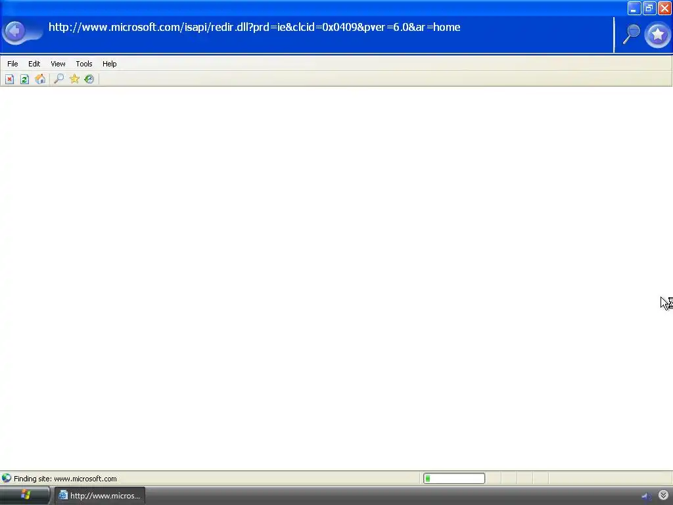Click the large Search magnifier in title bar
The image size is (673, 505).
(x=632, y=34)
